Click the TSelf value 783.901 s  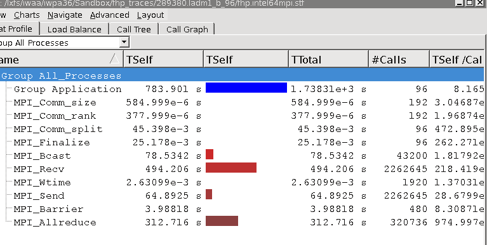173,89
